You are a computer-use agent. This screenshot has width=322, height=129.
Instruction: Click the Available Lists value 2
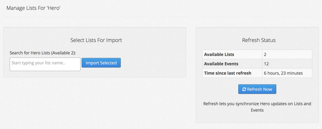point(265,54)
